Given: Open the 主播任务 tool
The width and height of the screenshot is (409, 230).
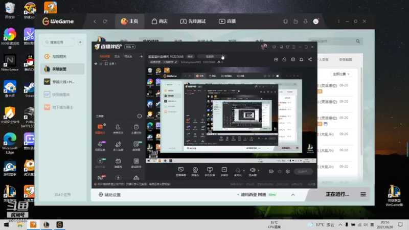Looking at the screenshot, I should [136, 129].
